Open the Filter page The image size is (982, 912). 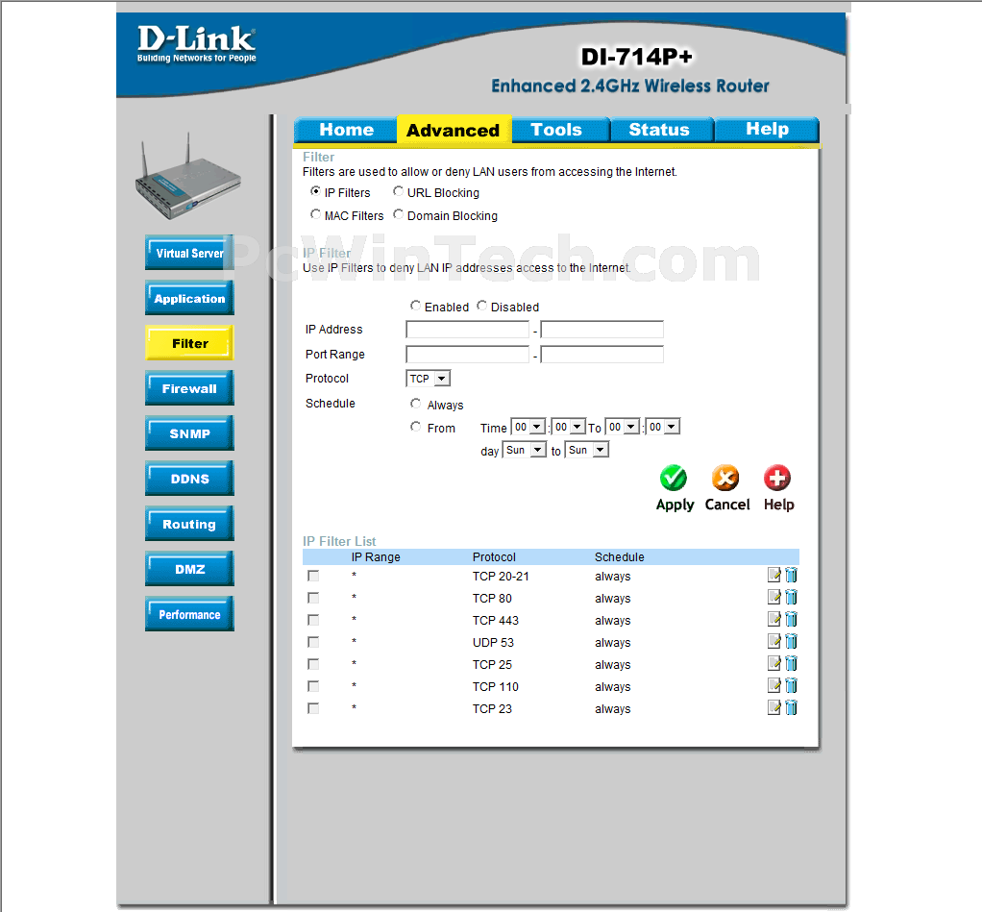(x=189, y=343)
